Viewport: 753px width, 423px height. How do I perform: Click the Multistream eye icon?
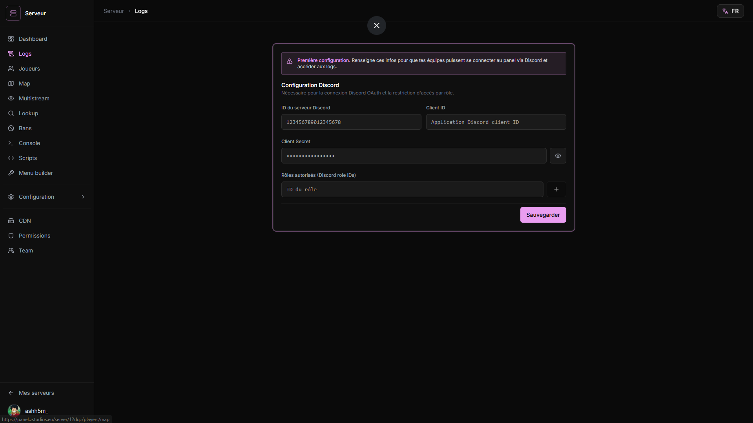[11, 98]
